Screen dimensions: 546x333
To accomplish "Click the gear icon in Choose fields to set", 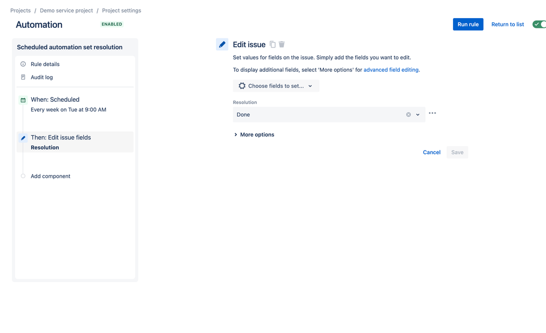I will coord(242,86).
